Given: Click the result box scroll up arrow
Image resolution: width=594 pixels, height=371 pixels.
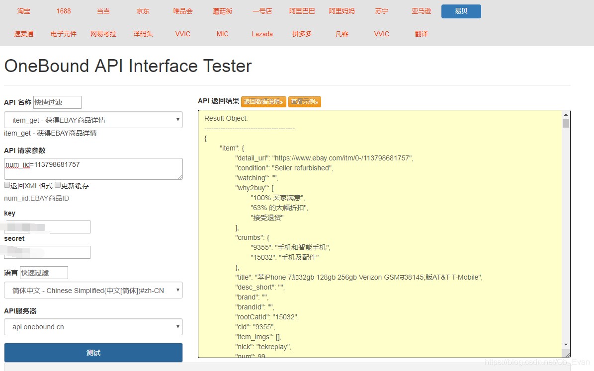Looking at the screenshot, I should [566, 115].
